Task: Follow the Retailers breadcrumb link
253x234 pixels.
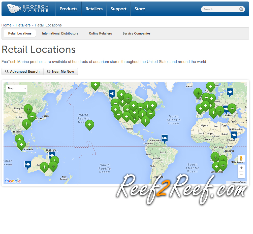Action: tap(23, 25)
